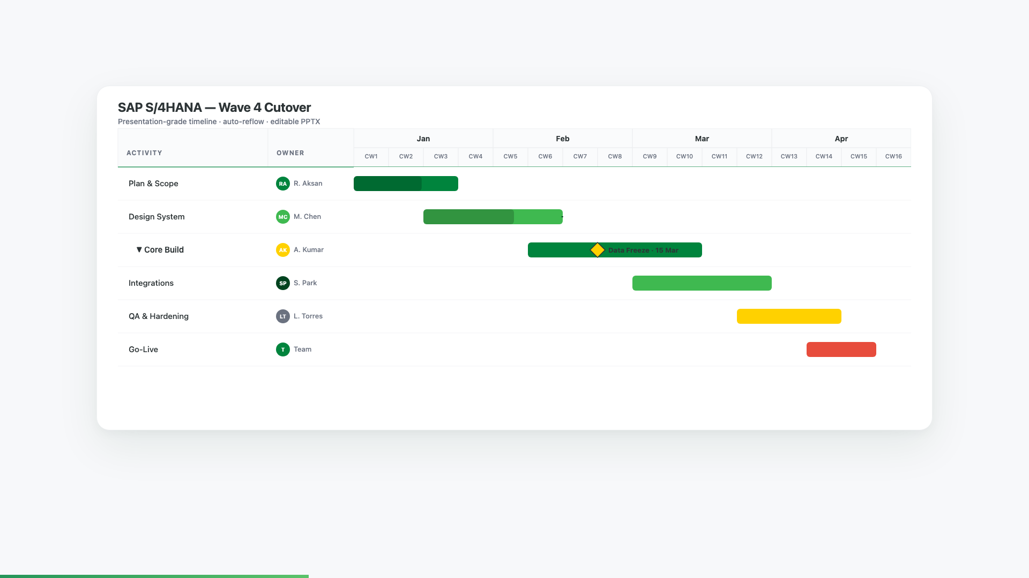The height and width of the screenshot is (578, 1029).
Task: Click the CW11 week column header
Action: (x=719, y=157)
